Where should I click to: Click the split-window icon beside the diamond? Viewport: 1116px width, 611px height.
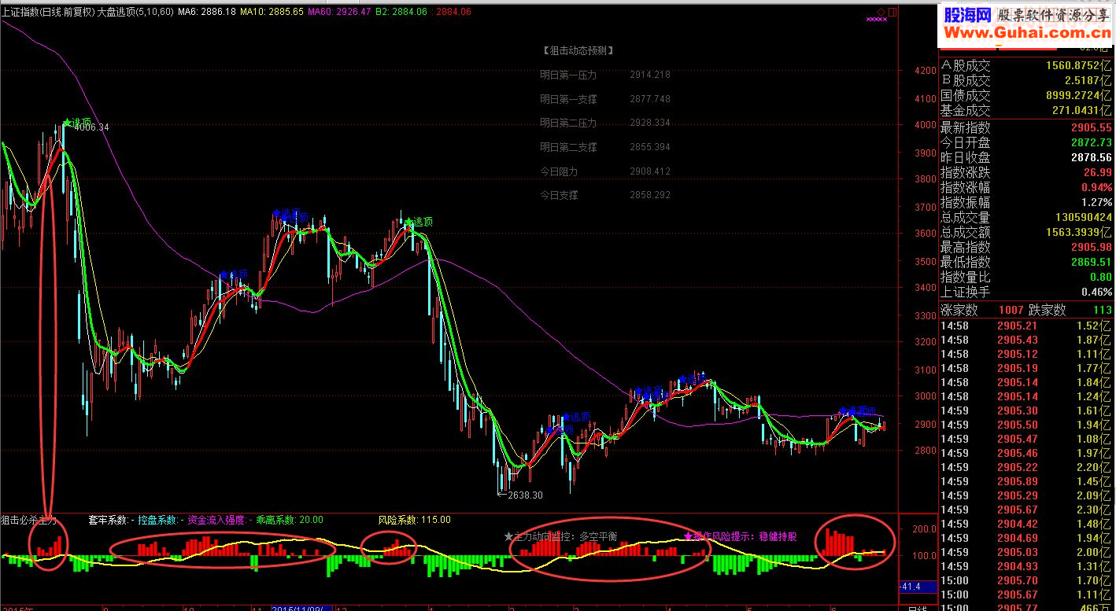click(892, 12)
